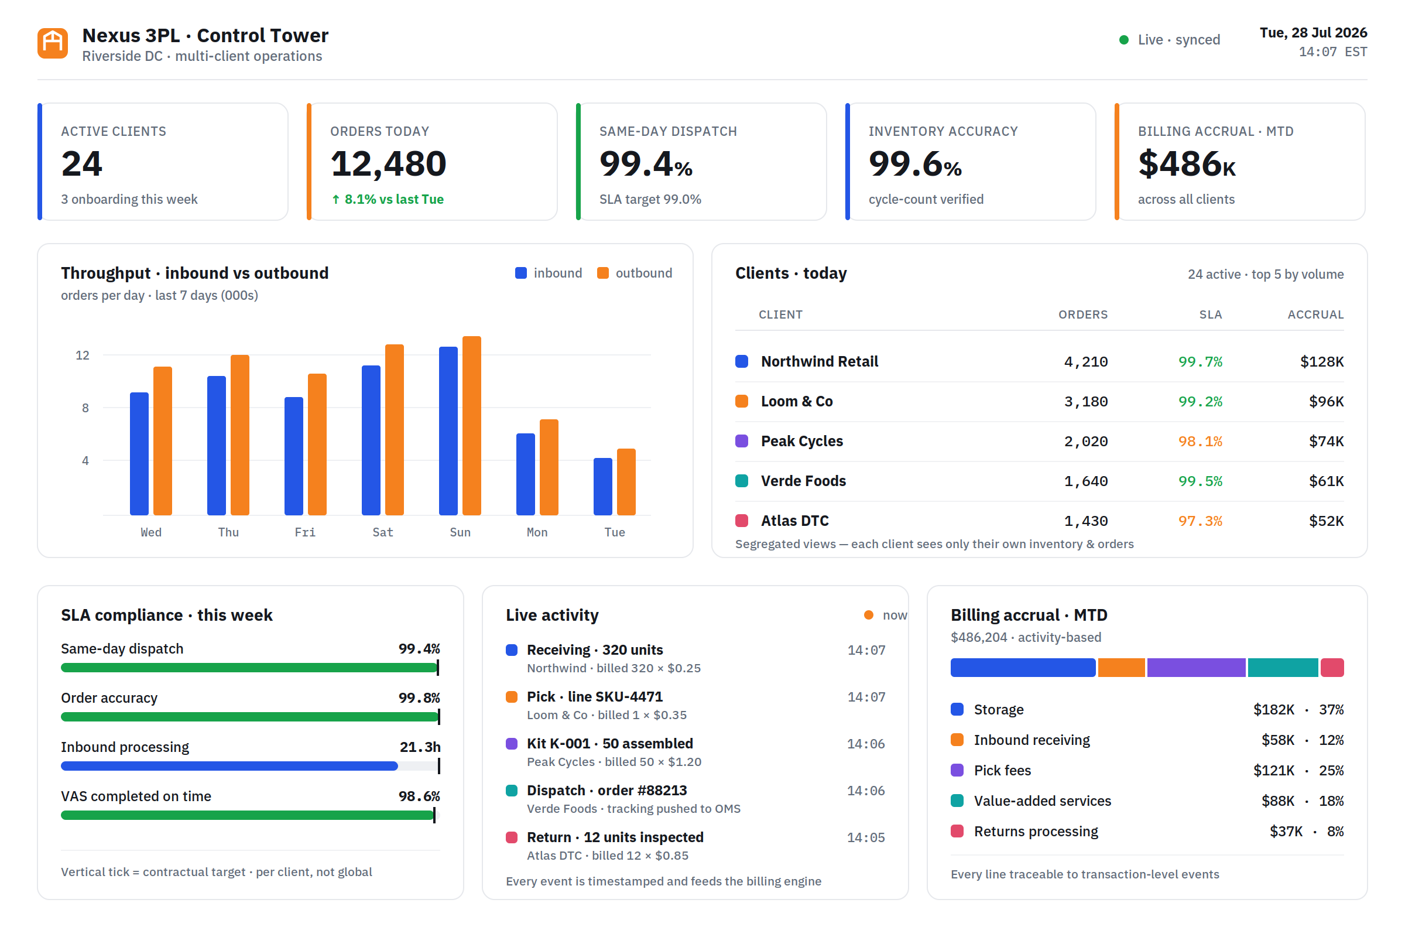Click the Nexus 3PL orange logo icon
This screenshot has height=937, width=1405.
(53, 43)
